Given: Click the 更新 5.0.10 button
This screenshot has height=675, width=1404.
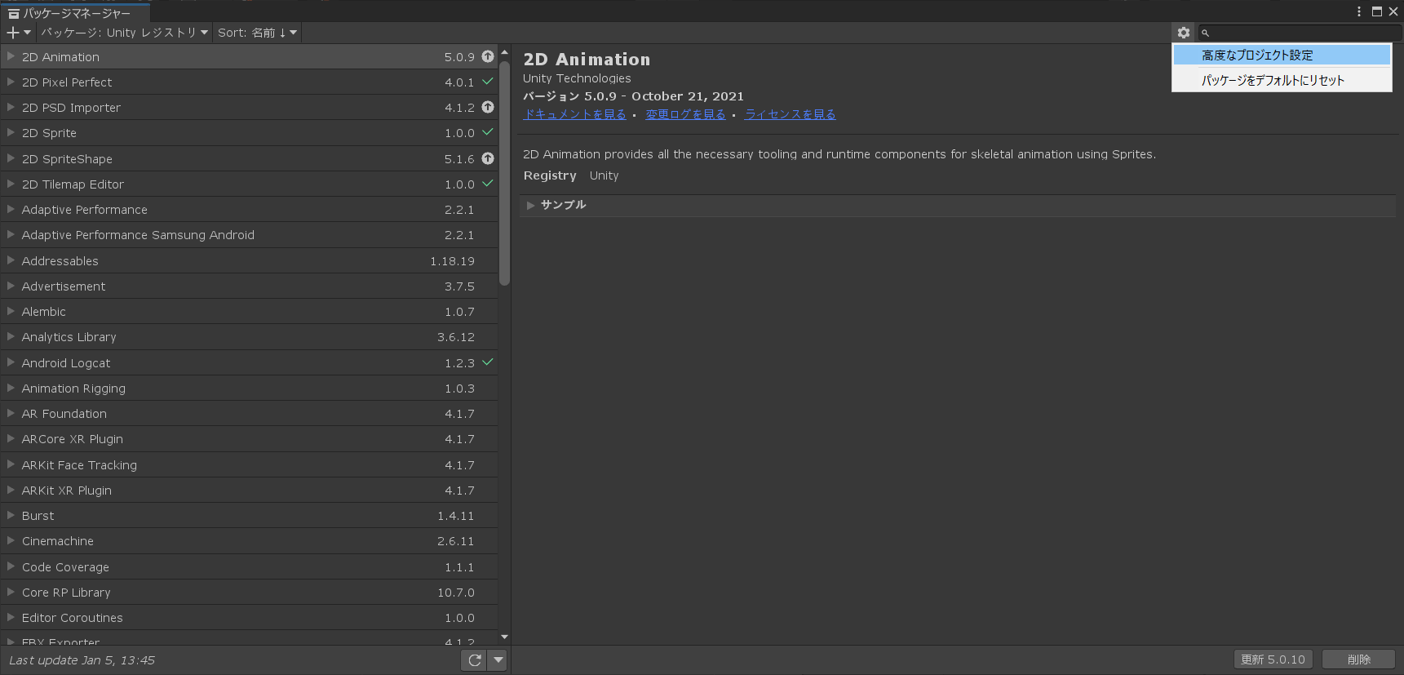Looking at the screenshot, I should coord(1273,659).
